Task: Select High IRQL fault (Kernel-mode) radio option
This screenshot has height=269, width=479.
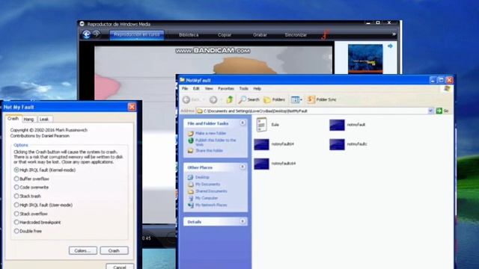Action: 16,170
